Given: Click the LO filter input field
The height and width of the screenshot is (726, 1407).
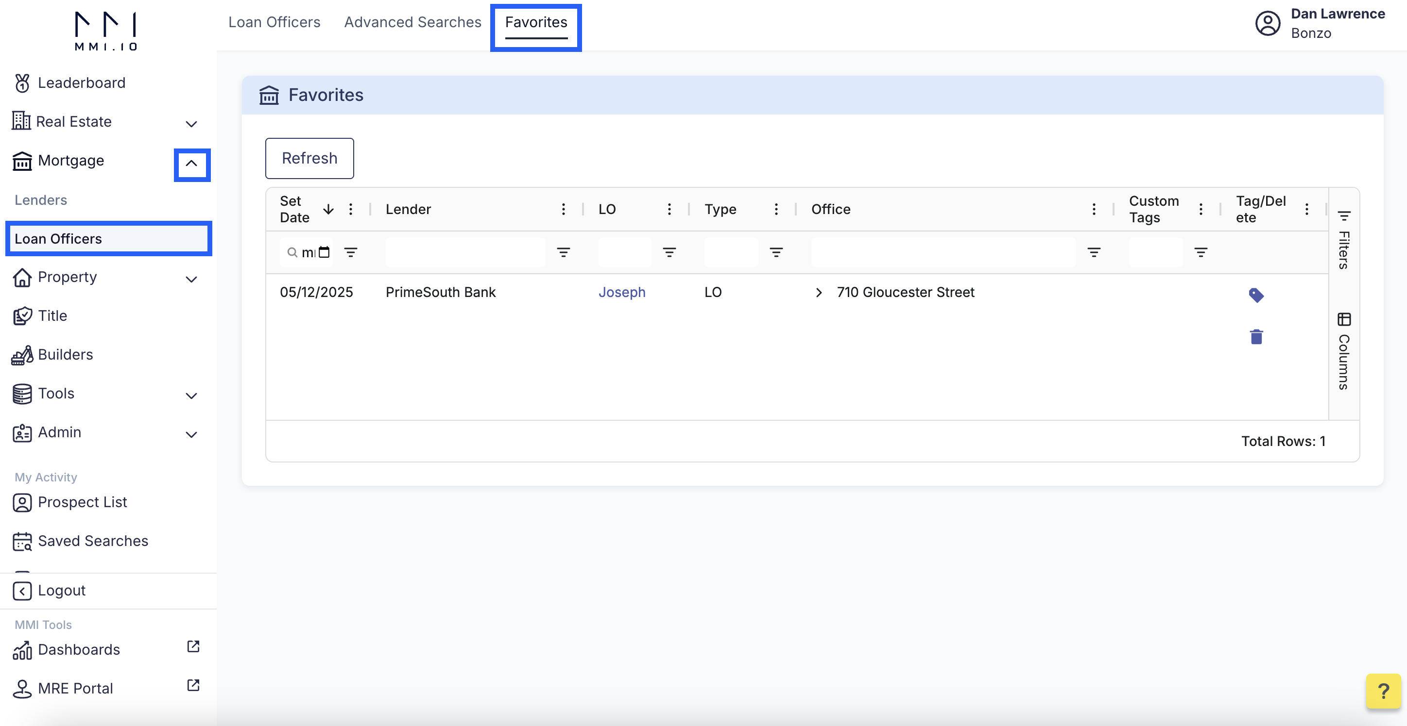Looking at the screenshot, I should (625, 252).
